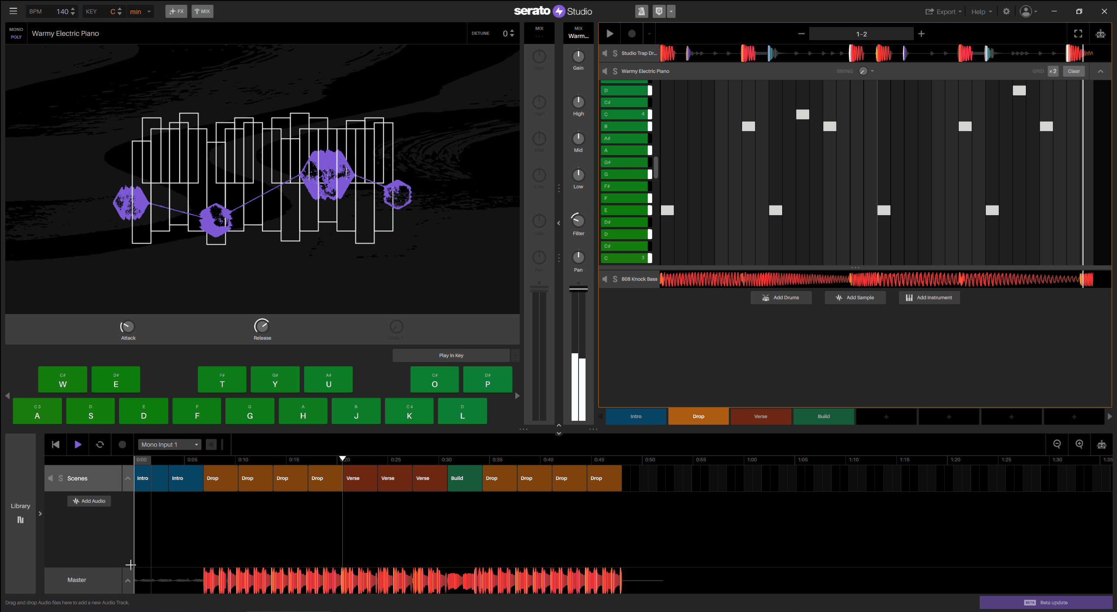
Task: Return song playhead to start
Action: (55, 444)
